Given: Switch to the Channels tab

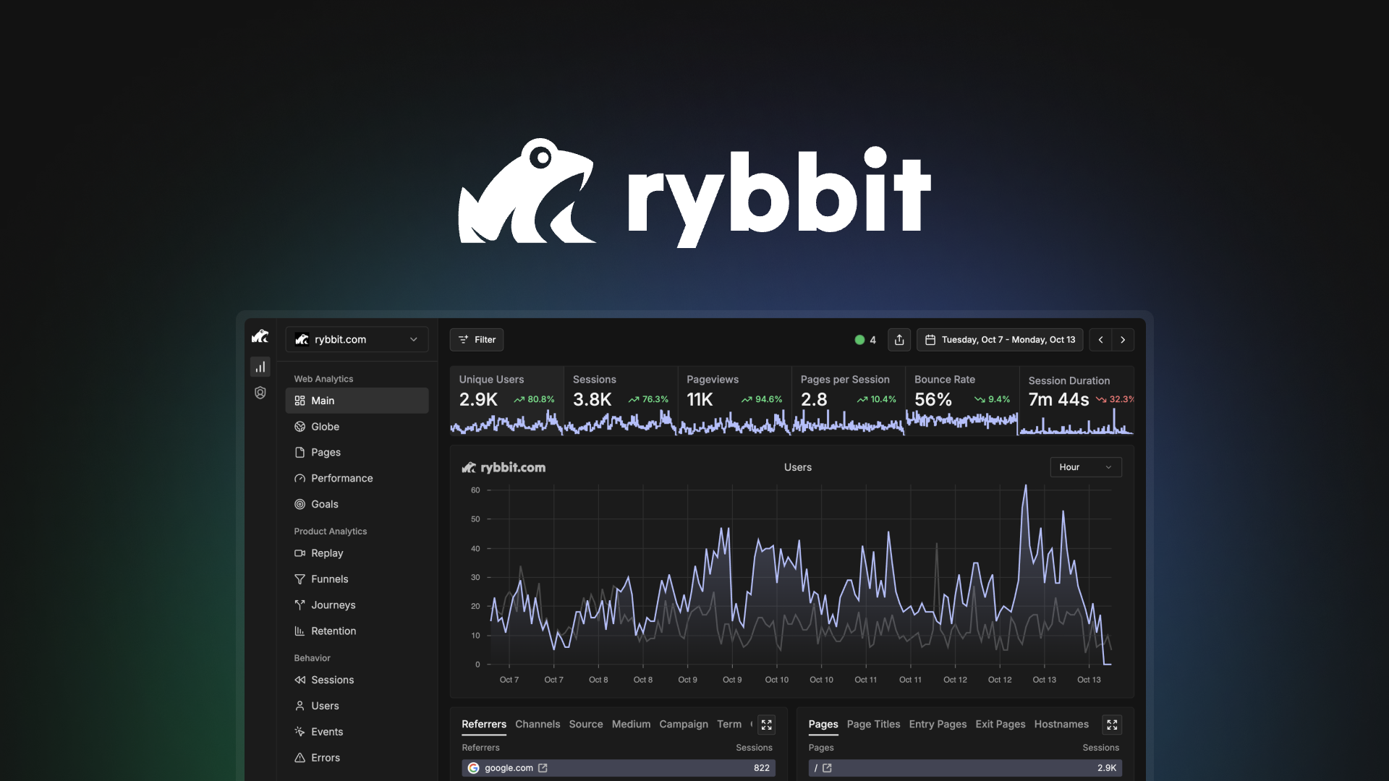Looking at the screenshot, I should 538,724.
